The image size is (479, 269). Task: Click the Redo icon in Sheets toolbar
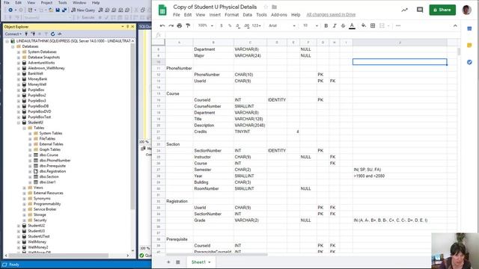(171, 25)
